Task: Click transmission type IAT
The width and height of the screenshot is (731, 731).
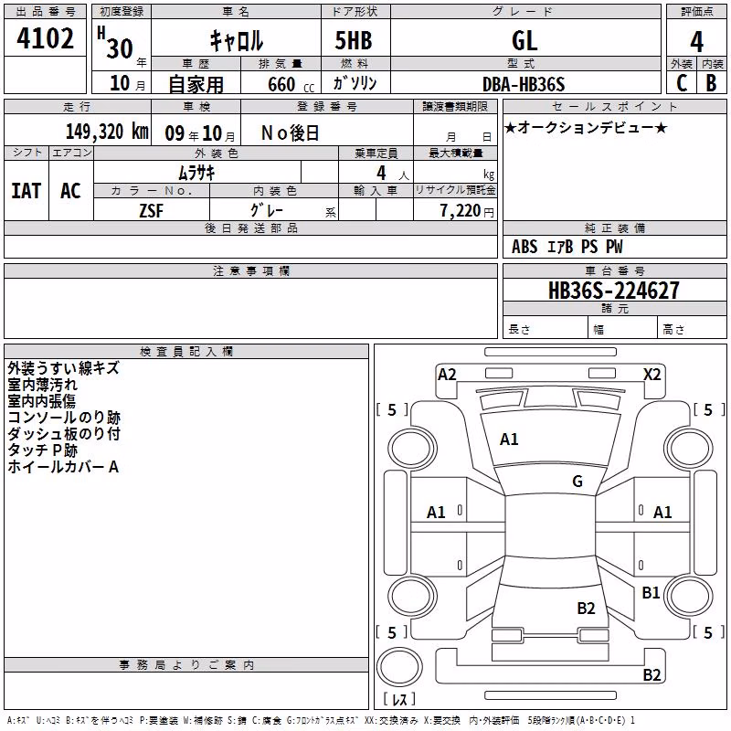Action: (x=26, y=191)
